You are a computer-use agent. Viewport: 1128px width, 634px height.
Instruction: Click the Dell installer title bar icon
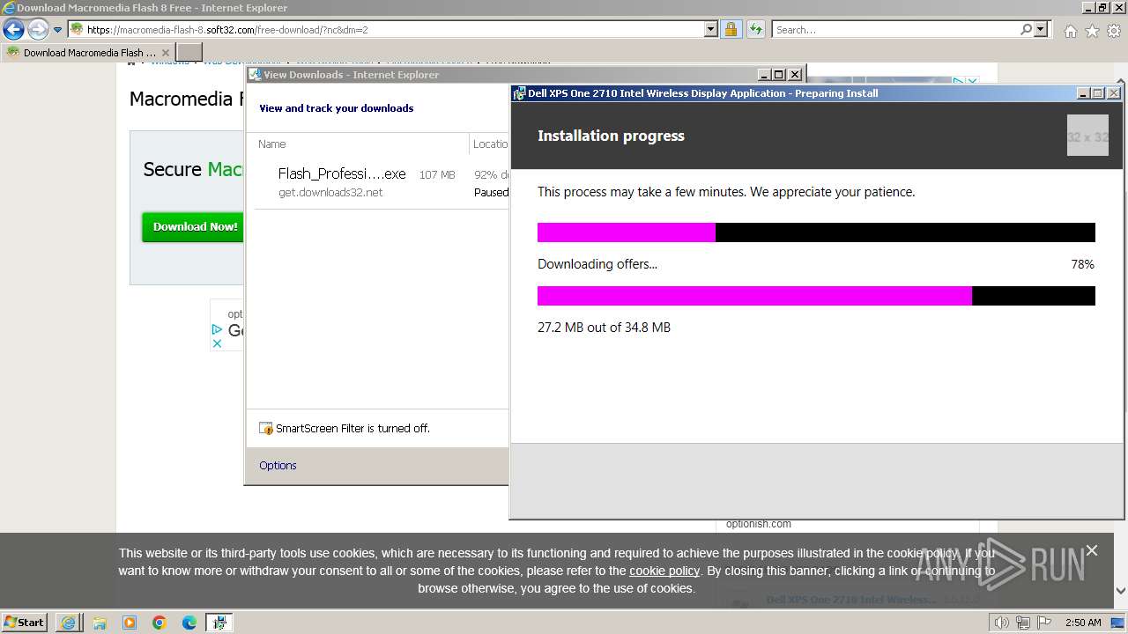coord(520,93)
